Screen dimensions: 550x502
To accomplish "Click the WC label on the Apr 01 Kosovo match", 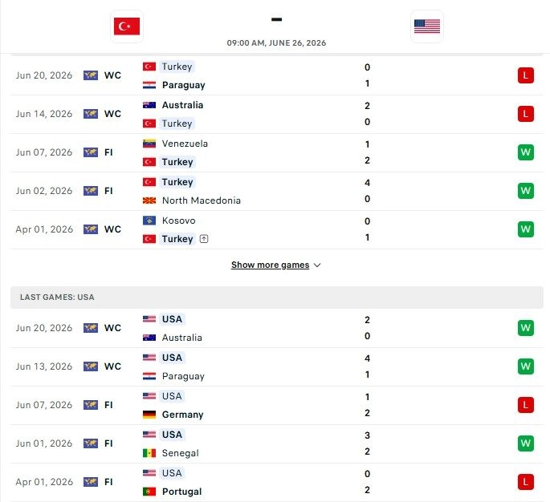I will click(112, 229).
